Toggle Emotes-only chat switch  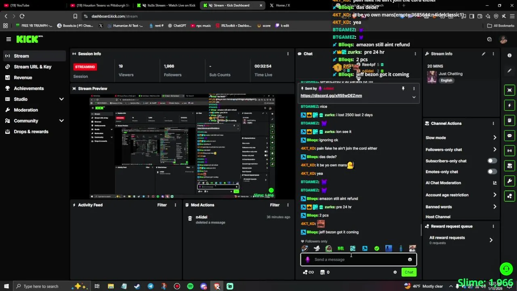coord(492,172)
